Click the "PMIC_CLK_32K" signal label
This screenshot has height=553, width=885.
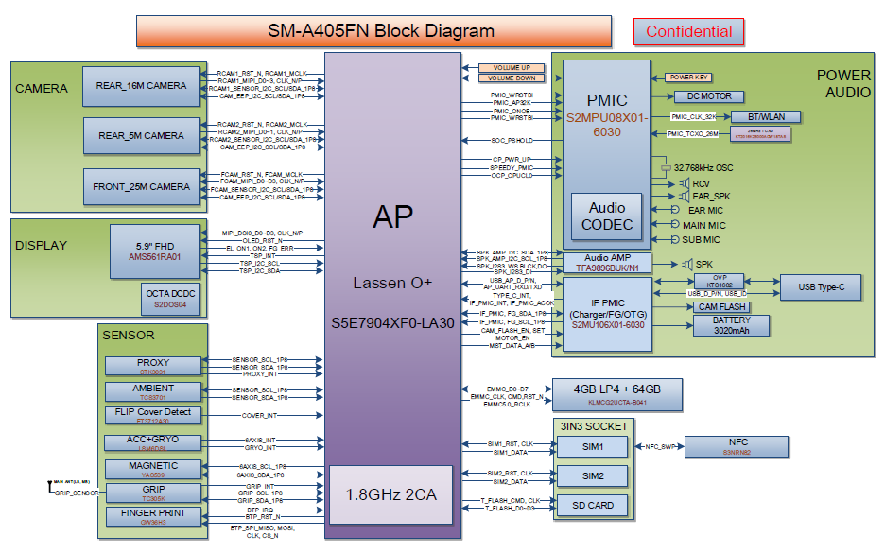[694, 117]
